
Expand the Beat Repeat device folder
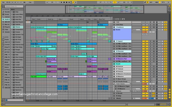12,22
